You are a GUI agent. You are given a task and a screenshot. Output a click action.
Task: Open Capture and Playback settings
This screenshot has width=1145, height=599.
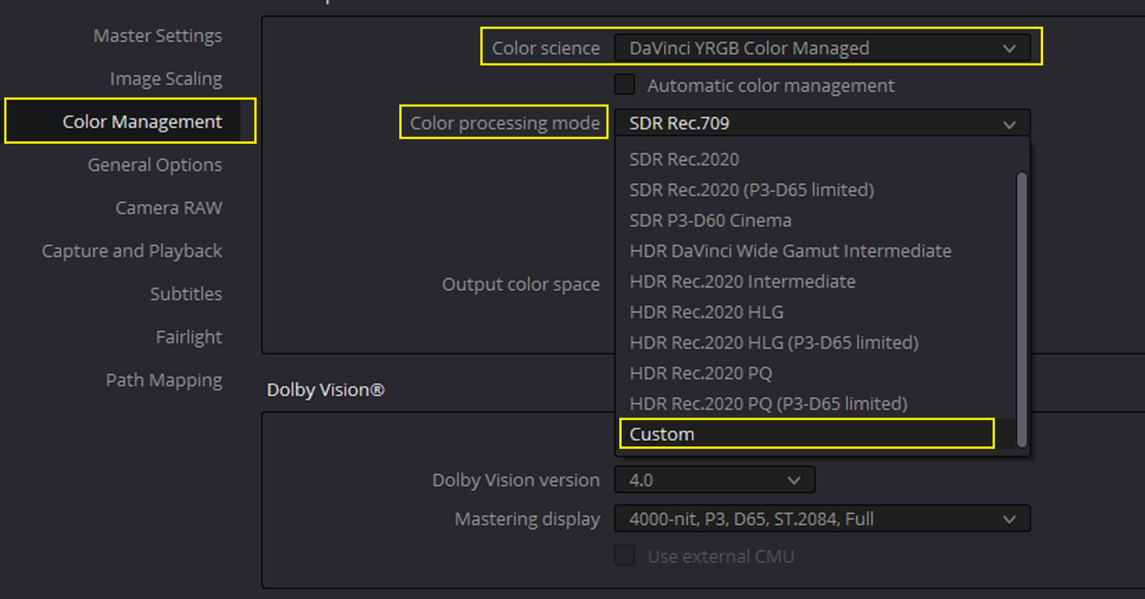[x=131, y=250]
